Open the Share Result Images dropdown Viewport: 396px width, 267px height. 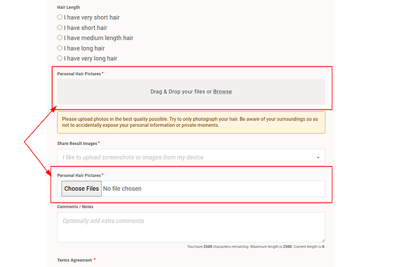pyautogui.click(x=191, y=157)
